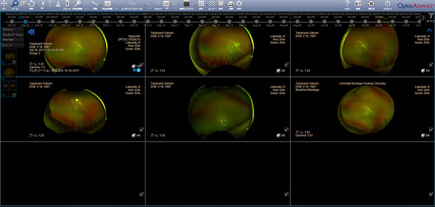Image resolution: width=435 pixels, height=207 pixels.
Task: Click the printer icon
Action: click(231, 4)
